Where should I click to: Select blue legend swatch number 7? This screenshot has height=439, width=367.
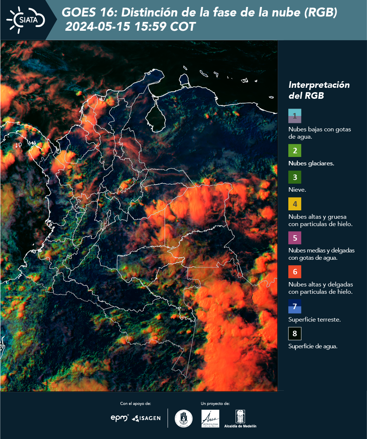tap(295, 306)
